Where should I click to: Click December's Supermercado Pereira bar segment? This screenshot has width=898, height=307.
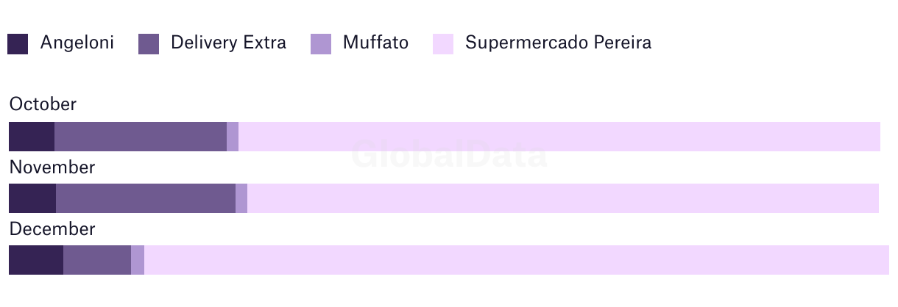click(x=517, y=260)
